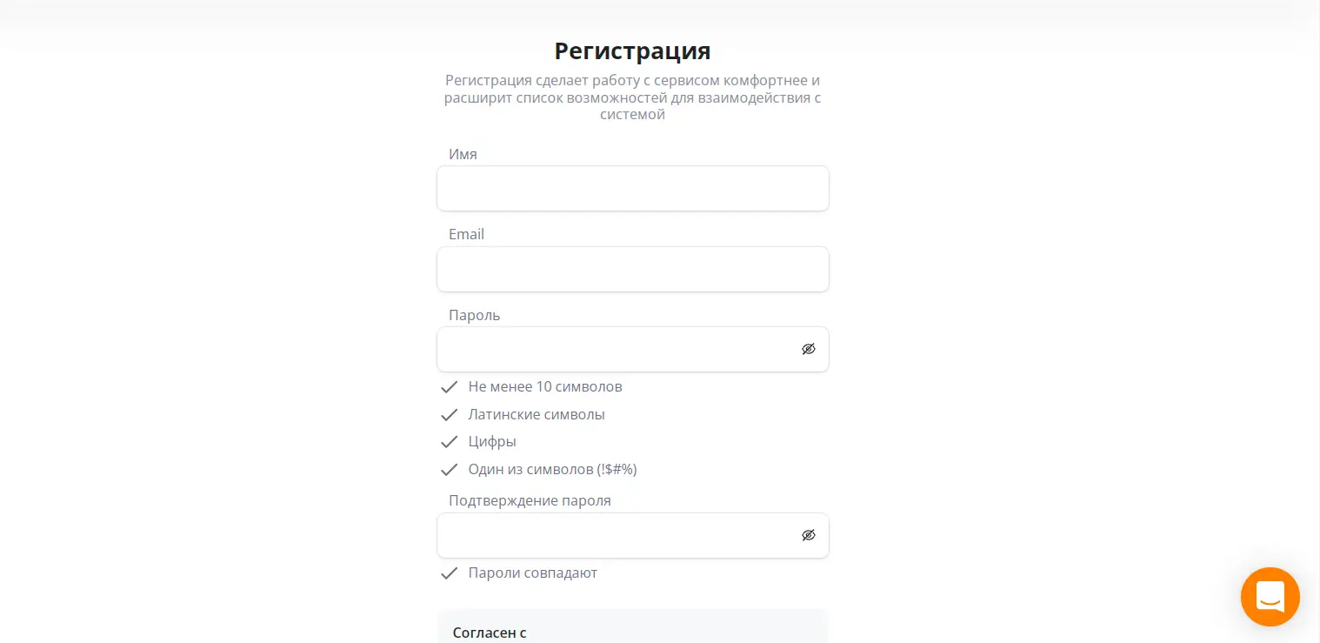The height and width of the screenshot is (643, 1320).
Task: Focus the Email input field
Action: tap(633, 269)
